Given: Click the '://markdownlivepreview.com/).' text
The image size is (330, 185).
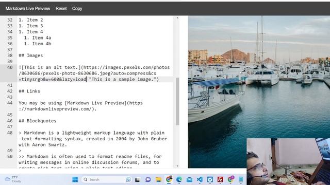Looking at the screenshot, I should [57, 109].
